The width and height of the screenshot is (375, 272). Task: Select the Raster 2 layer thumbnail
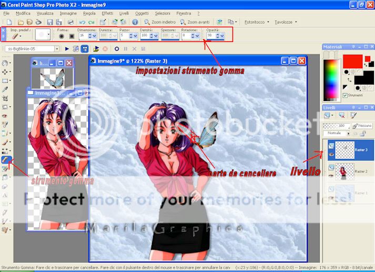pyautogui.click(x=344, y=172)
